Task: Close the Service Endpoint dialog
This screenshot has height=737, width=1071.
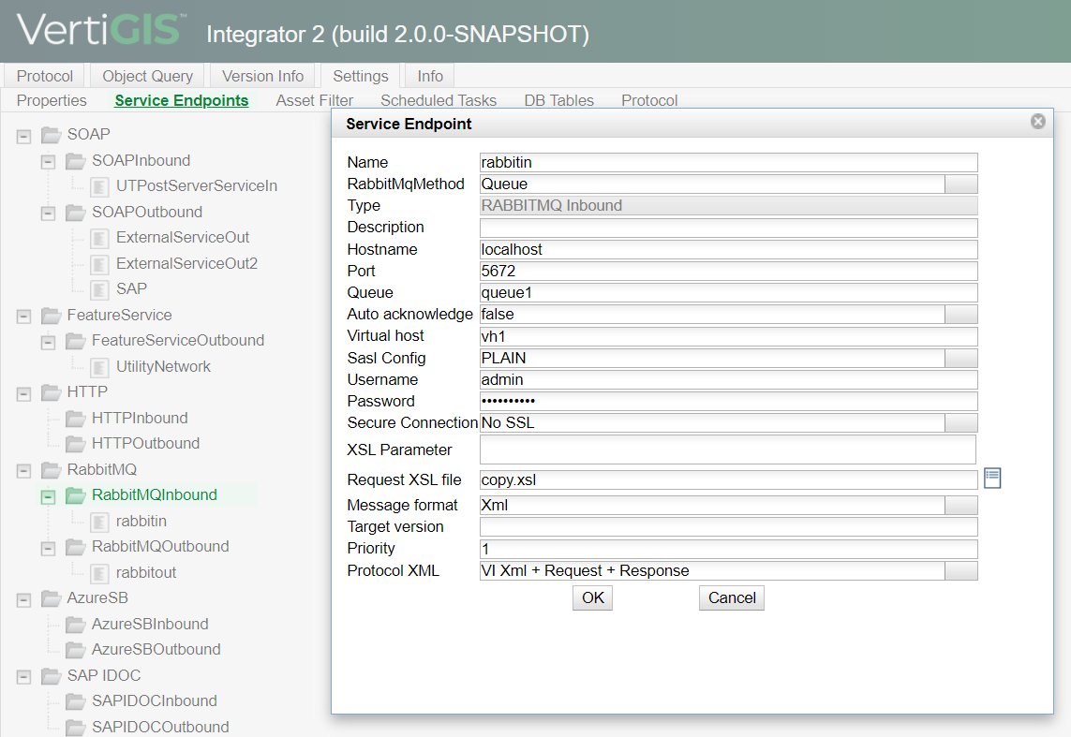Action: pyautogui.click(x=1038, y=122)
